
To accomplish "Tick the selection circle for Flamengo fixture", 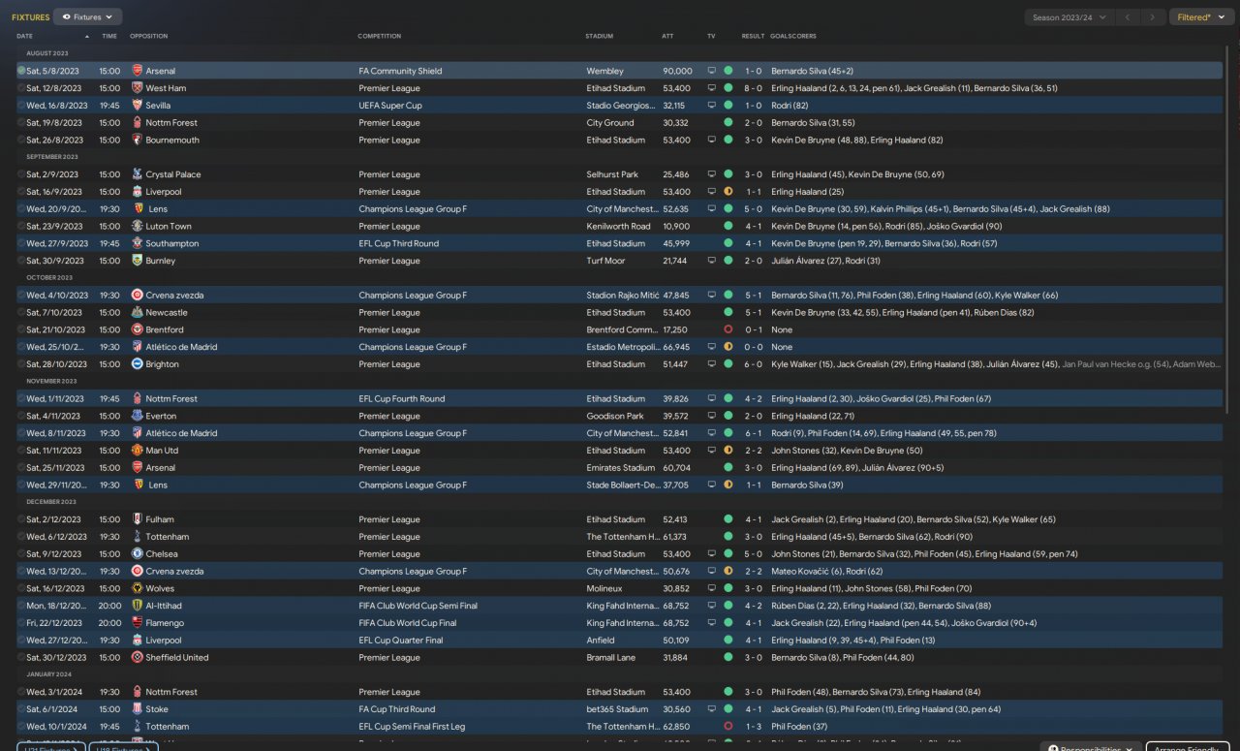I will click(21, 623).
